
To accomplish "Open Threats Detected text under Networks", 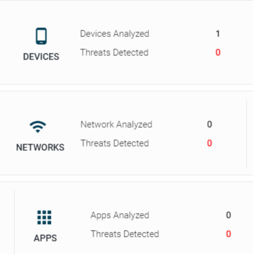I will [x=115, y=143].
